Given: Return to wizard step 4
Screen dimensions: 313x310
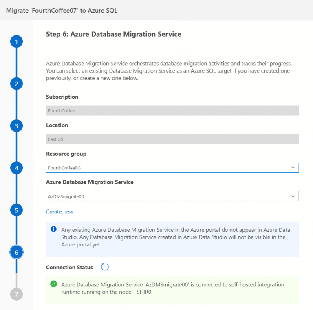Looking at the screenshot, I should click(16, 168).
